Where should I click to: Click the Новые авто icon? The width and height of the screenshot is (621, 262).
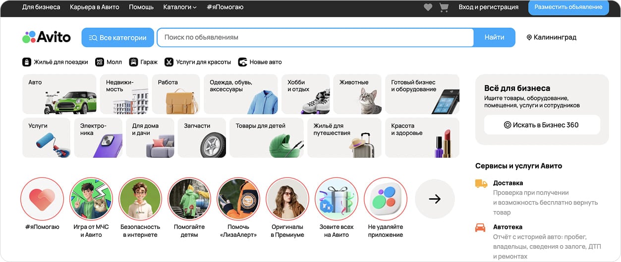click(x=242, y=62)
